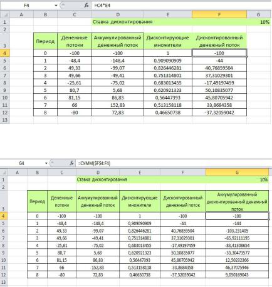272x287 pixels.
Task: Click 'Денежные потоки' header in the =СУММ sheet
Action: (x=61, y=201)
